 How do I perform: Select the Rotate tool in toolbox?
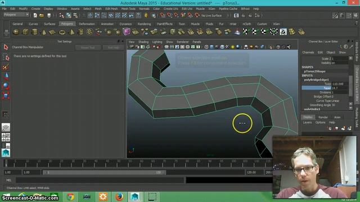point(6,86)
